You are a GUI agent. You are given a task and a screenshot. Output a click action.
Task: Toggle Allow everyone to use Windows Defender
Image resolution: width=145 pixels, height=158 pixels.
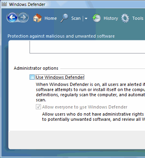point(38,107)
